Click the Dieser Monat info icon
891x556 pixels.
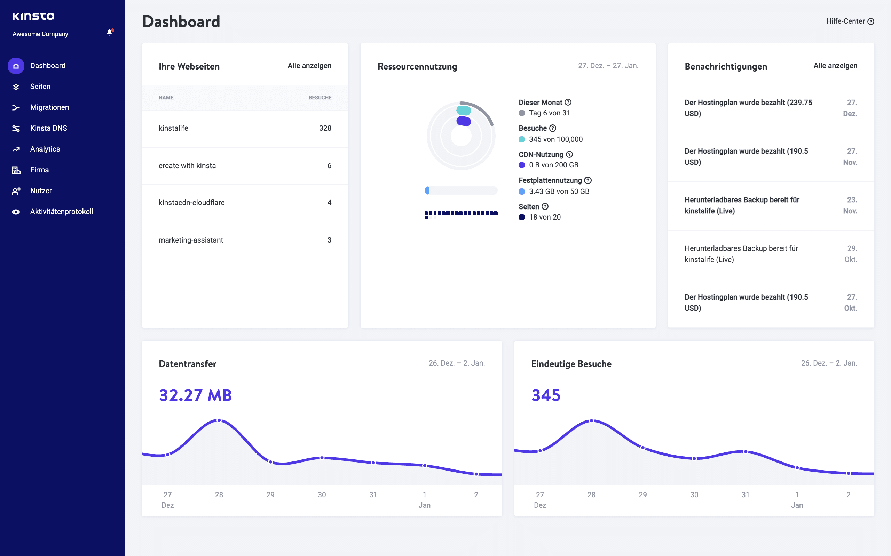(568, 102)
